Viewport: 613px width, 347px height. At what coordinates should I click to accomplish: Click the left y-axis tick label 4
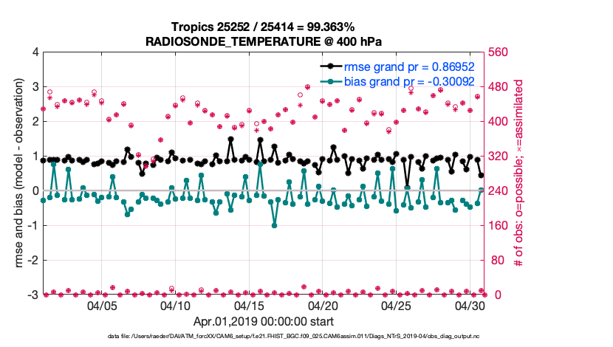click(35, 52)
